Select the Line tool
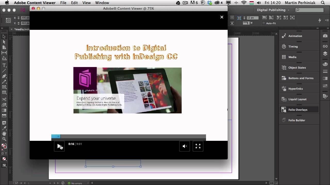The image size is (330, 185). 4,71
